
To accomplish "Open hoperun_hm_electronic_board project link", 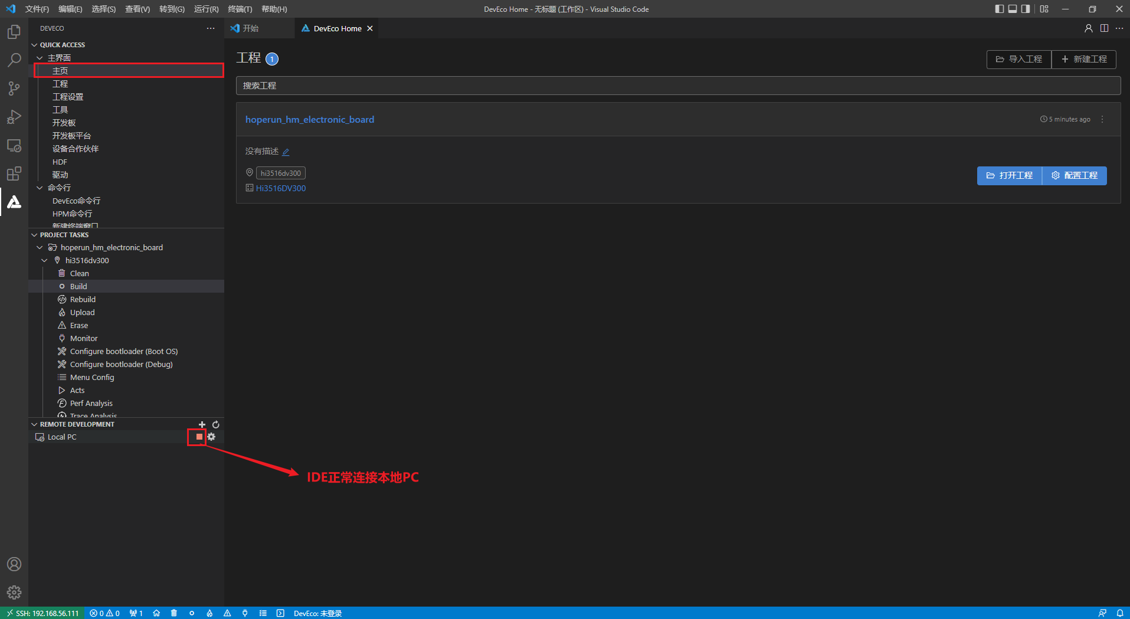I will point(310,119).
